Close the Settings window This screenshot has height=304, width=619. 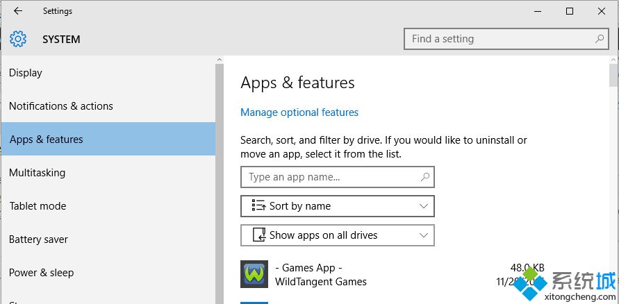tap(601, 11)
